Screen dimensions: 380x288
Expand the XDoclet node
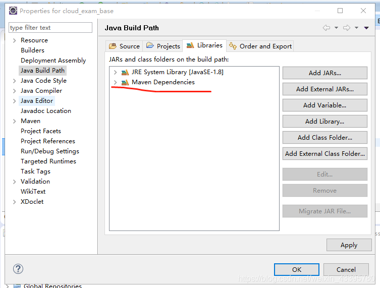click(x=15, y=202)
